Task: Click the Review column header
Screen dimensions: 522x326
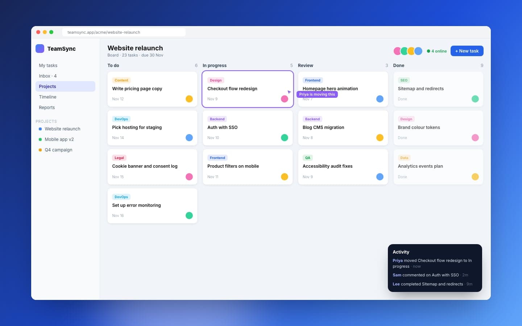Action: (x=306, y=66)
